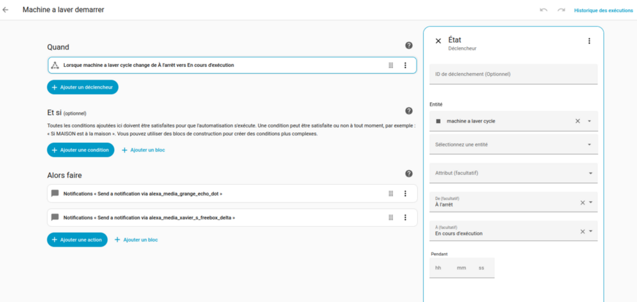Clear the À field En cours d'exécution
This screenshot has height=302, width=637.
coord(583,231)
